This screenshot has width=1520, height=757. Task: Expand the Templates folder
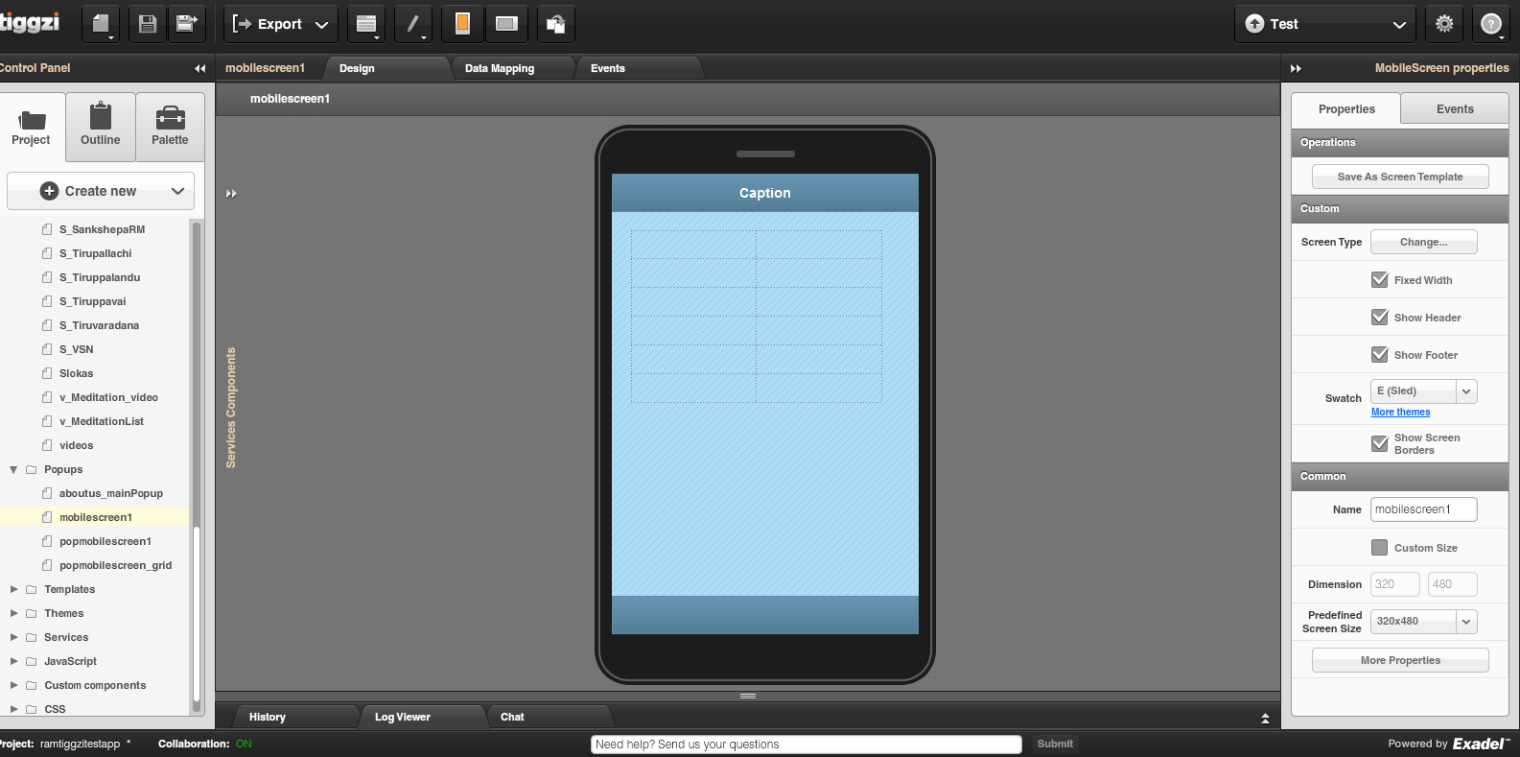[14, 589]
